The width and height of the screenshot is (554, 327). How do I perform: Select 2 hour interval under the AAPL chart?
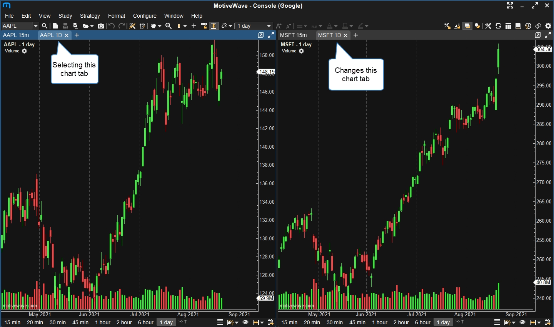pos(124,322)
